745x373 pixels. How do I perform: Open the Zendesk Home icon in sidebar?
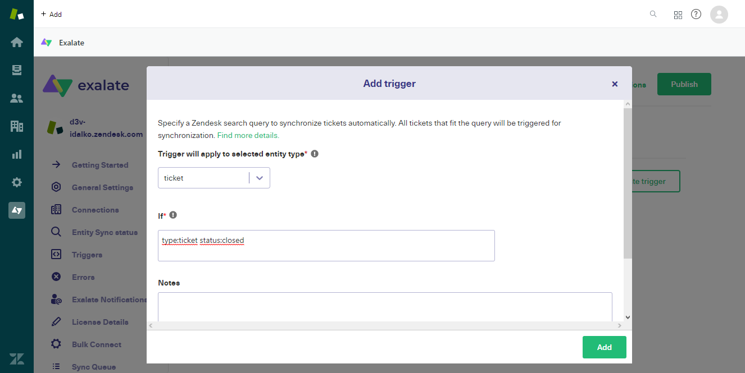pos(17,42)
